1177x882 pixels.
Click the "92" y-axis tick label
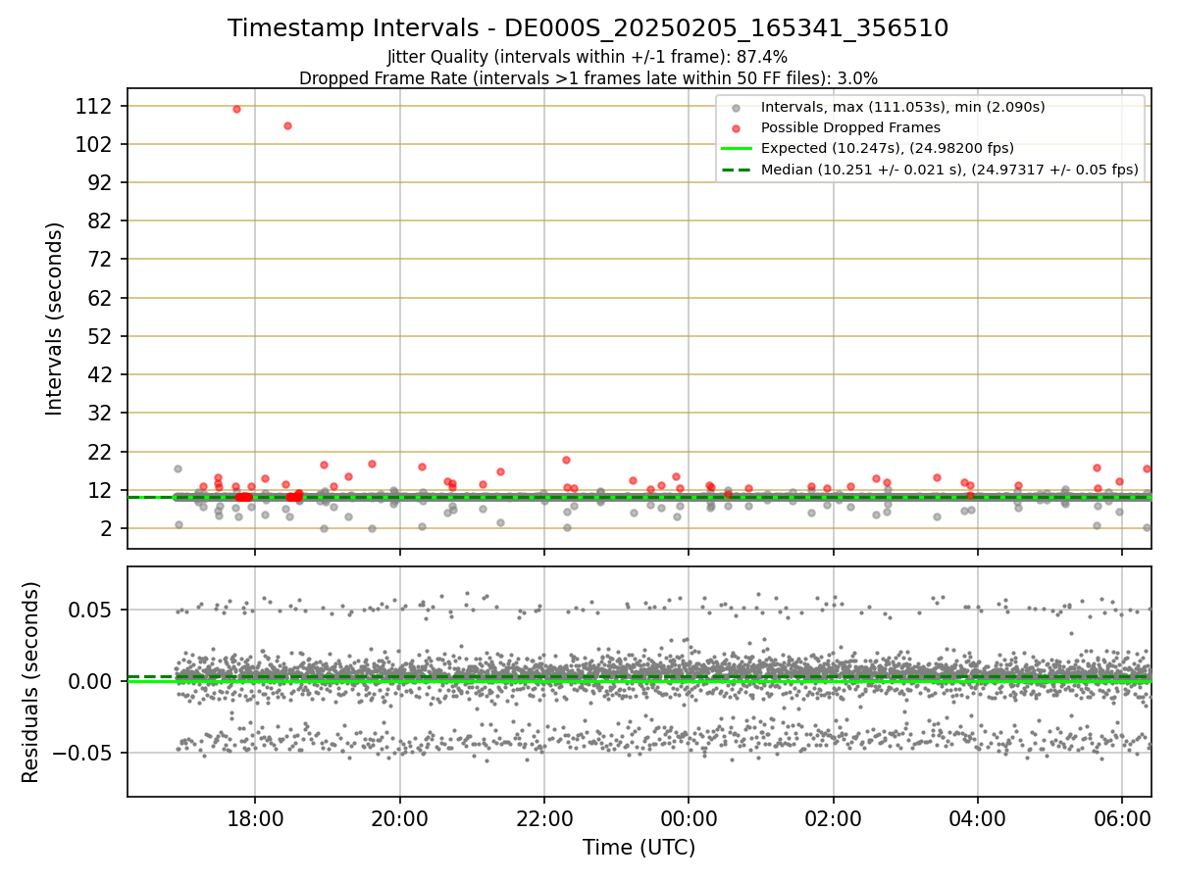click(101, 182)
